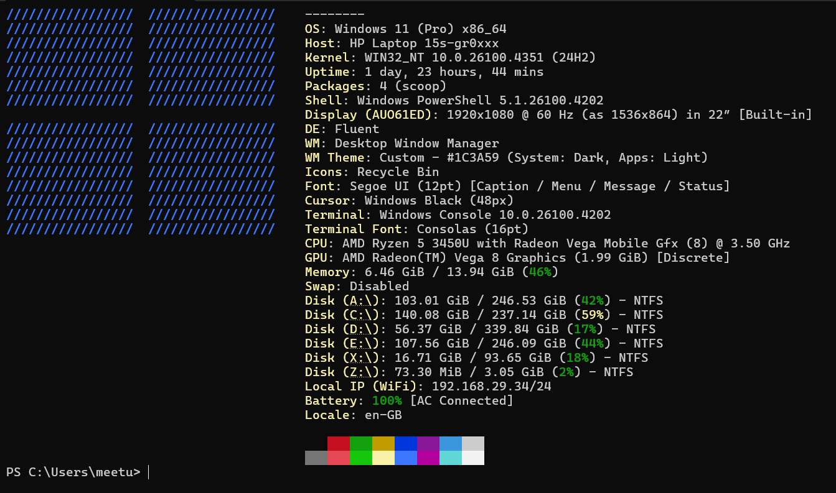Click the 'DE: Fluent' line
The width and height of the screenshot is (836, 493).
coord(342,129)
